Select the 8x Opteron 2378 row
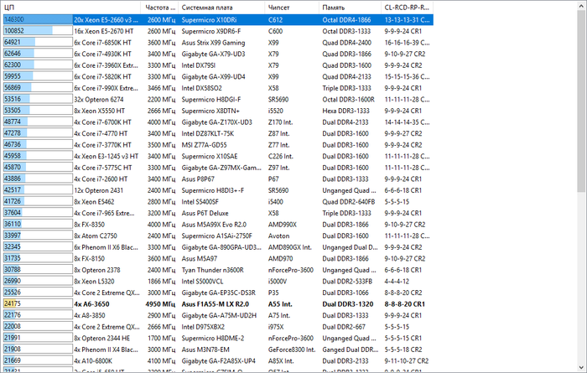 (218, 270)
